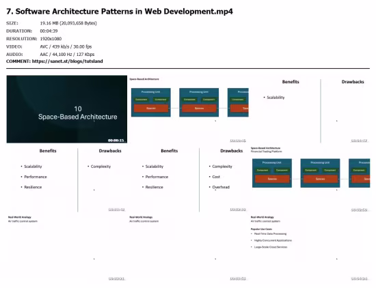This screenshot has height=288, width=376.
Task: Click the RESOLUTION: label
Action: [22, 38]
